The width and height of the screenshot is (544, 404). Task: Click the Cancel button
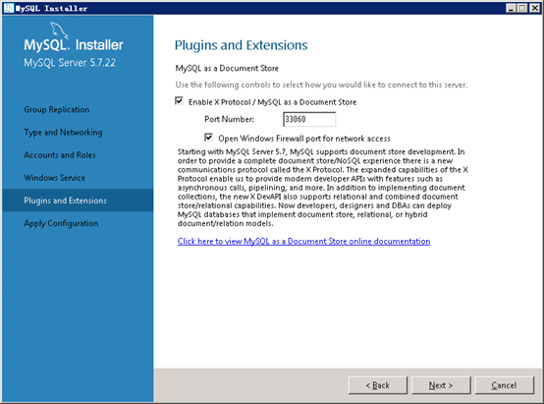[x=504, y=385]
